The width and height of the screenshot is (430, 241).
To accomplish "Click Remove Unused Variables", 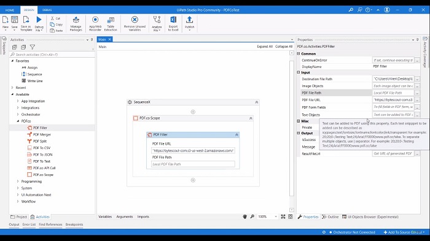I will click(135, 23).
